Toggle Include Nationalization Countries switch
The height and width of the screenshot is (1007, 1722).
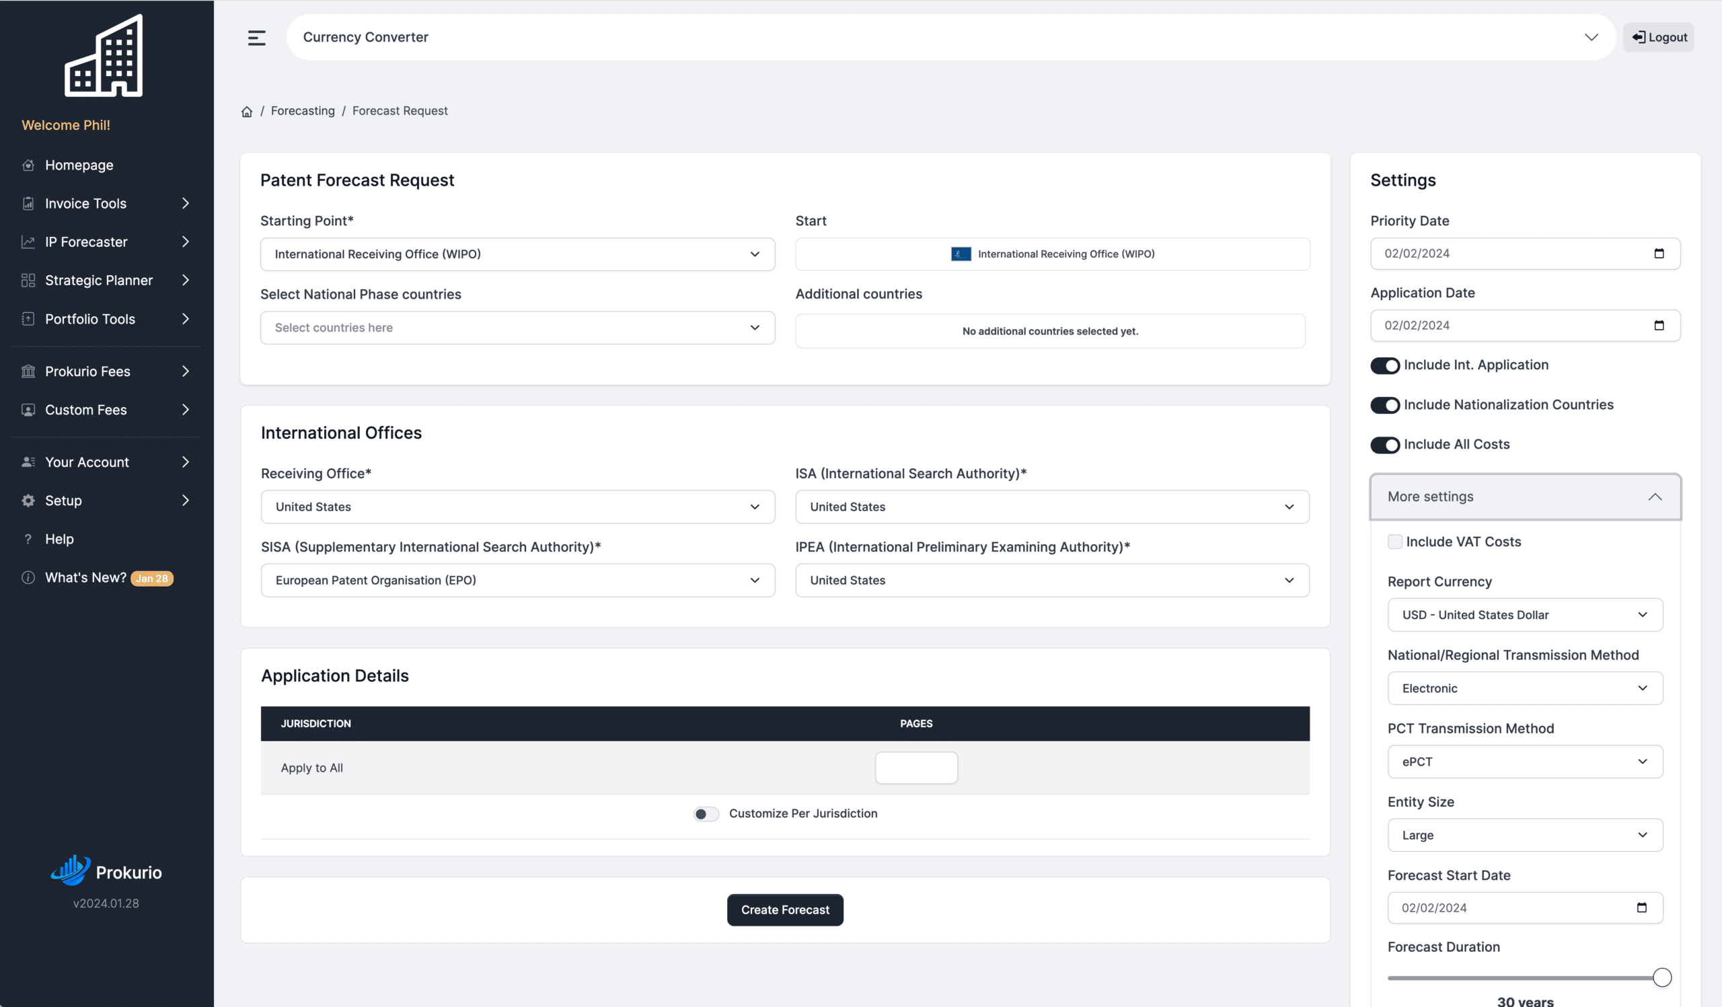tap(1385, 405)
